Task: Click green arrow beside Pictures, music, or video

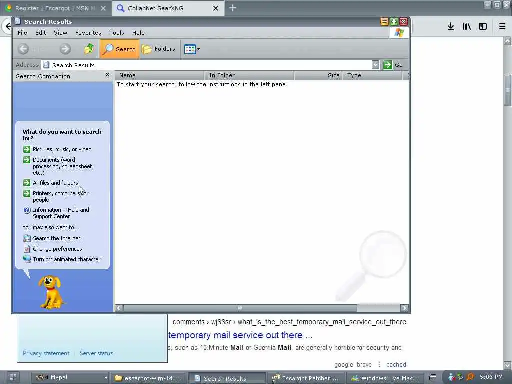Action: click(27, 149)
